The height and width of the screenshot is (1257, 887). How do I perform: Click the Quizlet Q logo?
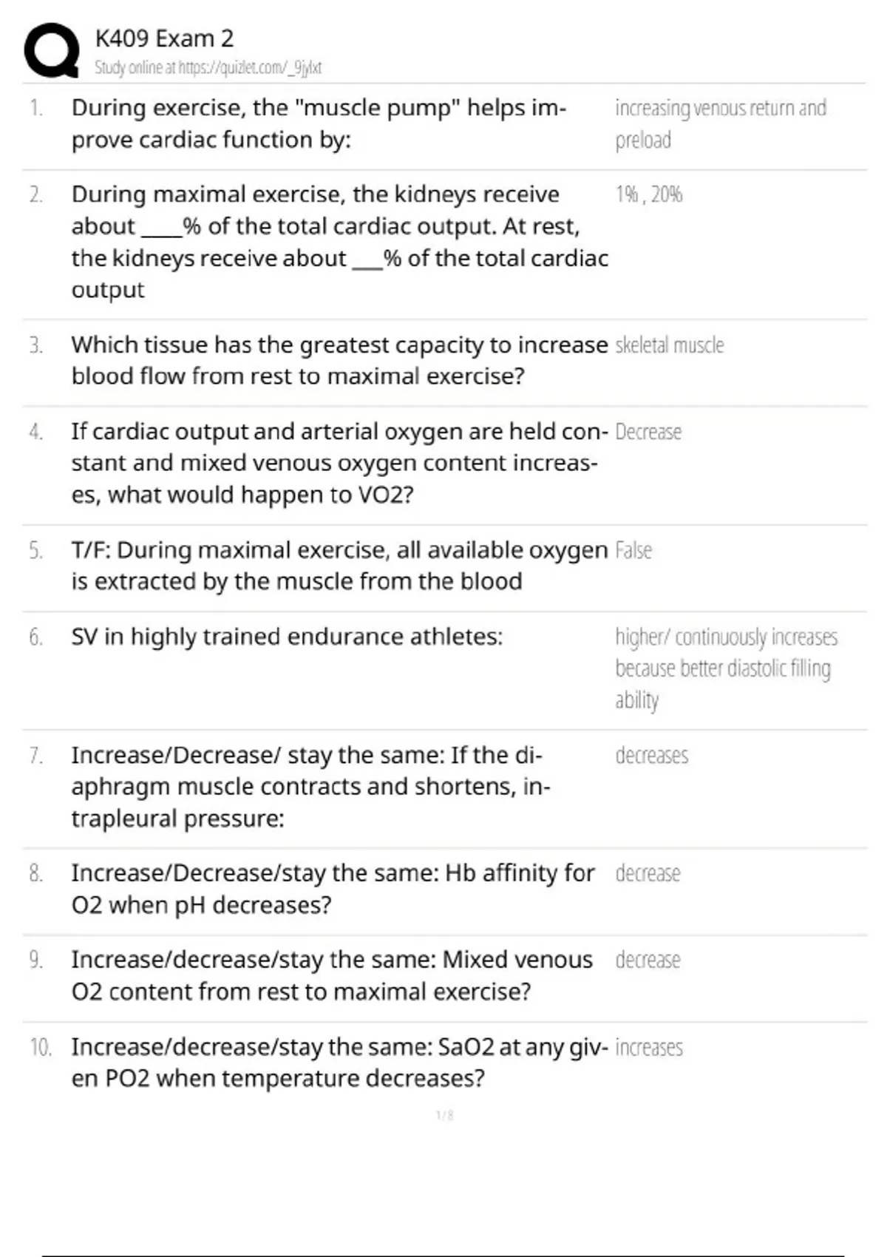point(51,50)
